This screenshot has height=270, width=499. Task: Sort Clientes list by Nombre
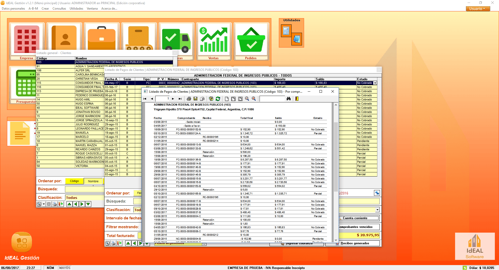93,181
